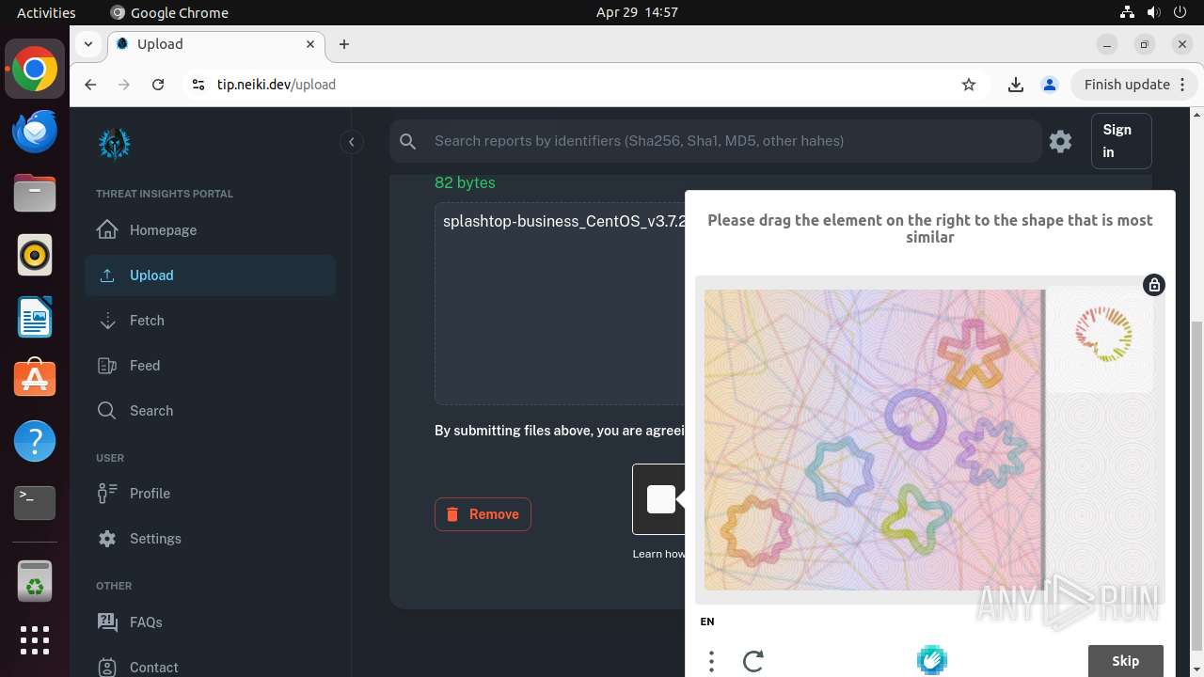The image size is (1204, 677).
Task: Click the orange star shape in captcha
Action: [972, 353]
